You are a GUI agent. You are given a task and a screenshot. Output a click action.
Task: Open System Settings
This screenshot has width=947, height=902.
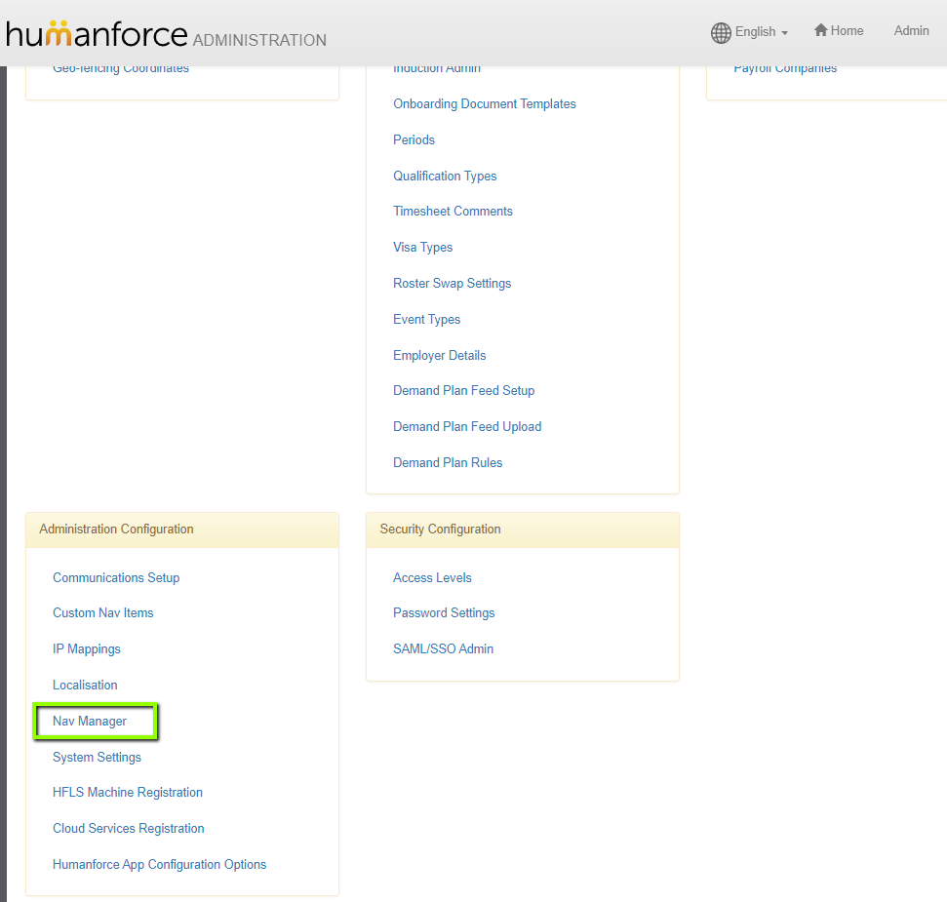(x=97, y=757)
